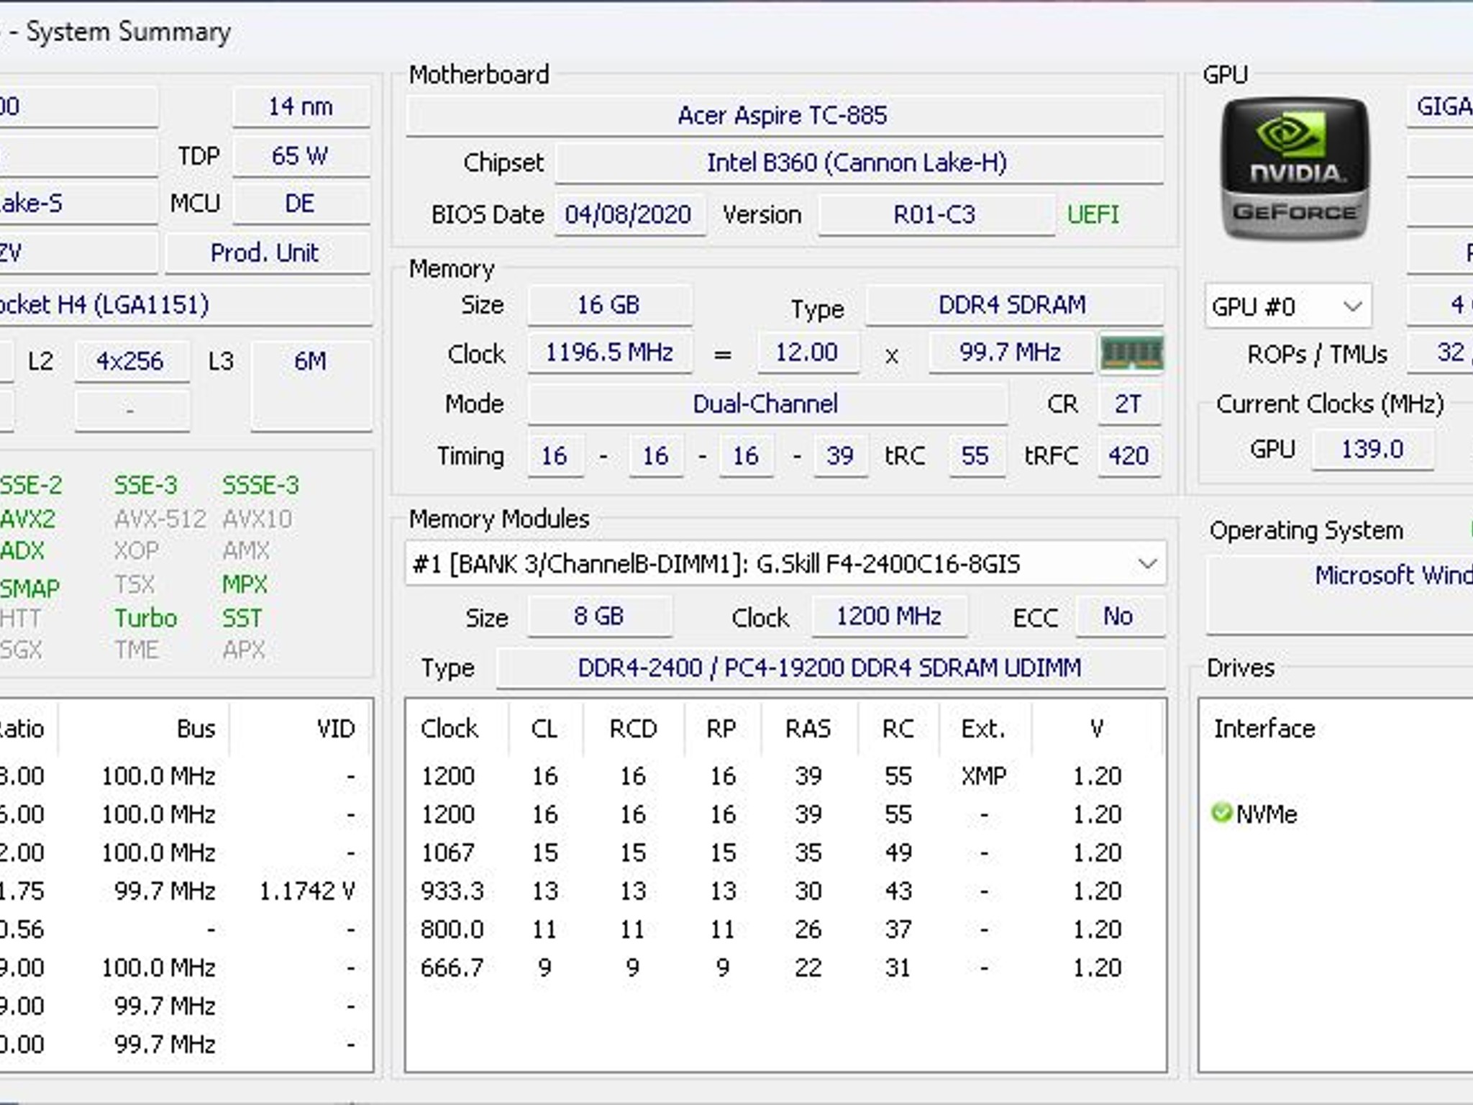
Task: Click the green NVMe status icon
Action: point(1221,813)
